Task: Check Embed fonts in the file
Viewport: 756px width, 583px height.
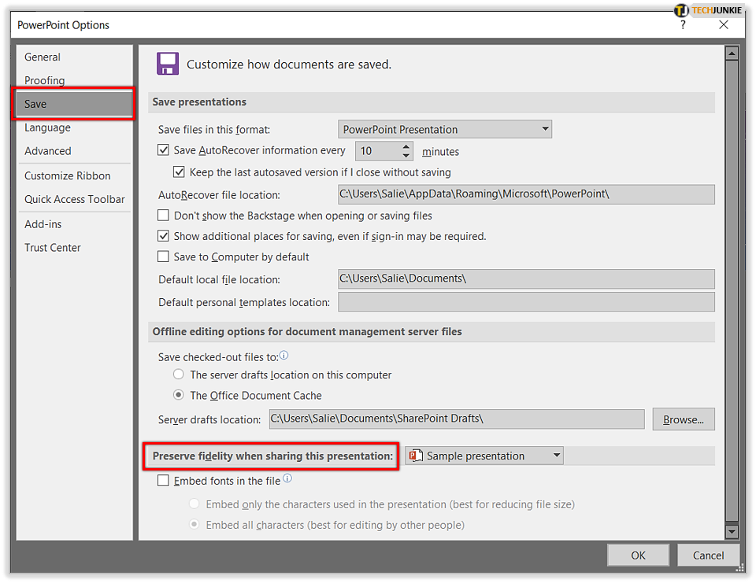Action: point(164,481)
